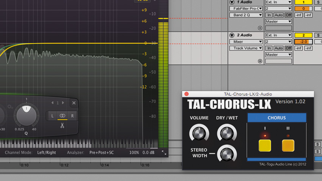Click the STEREO WIDTH knob

tap(227, 154)
